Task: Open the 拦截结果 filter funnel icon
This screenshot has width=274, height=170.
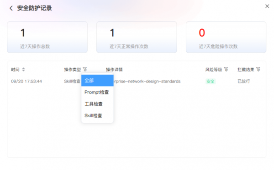Action: coord(258,69)
